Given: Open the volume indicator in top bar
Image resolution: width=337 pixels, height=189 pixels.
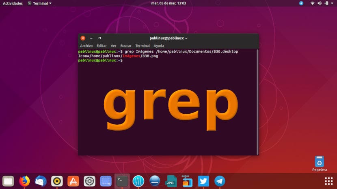Looking at the screenshot, I should click(x=320, y=3).
